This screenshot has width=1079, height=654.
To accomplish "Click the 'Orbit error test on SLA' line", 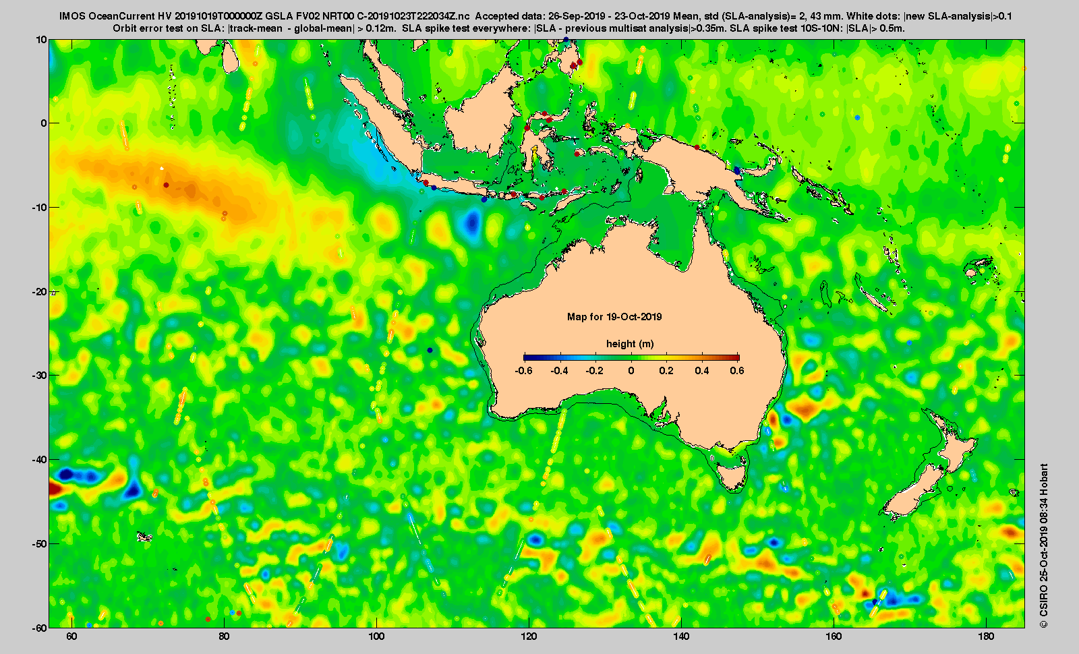I will 508,28.
